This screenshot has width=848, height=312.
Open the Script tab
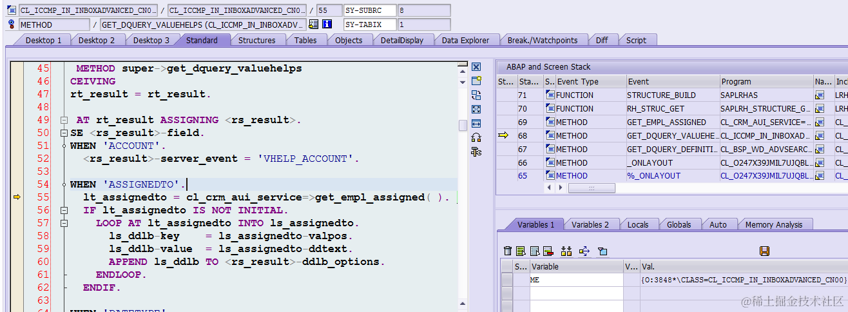point(636,40)
